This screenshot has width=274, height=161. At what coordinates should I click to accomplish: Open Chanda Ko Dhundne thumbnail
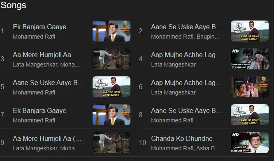250,143
